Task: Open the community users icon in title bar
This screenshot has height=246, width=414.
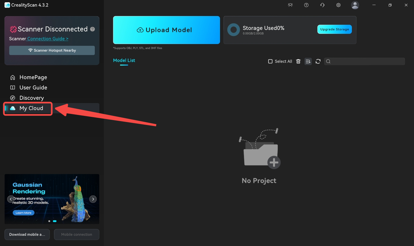Action: tap(290, 5)
